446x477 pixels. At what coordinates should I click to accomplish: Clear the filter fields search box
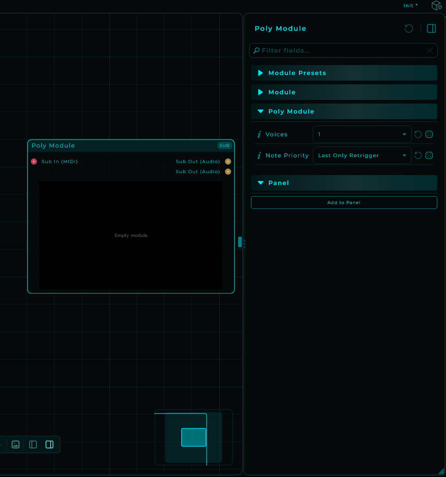[430, 50]
